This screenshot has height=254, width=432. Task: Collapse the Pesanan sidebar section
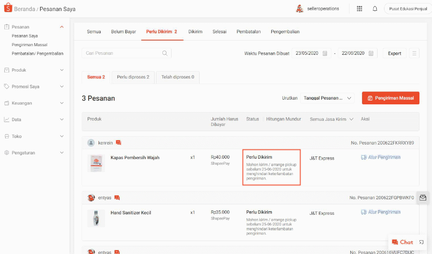point(61,27)
